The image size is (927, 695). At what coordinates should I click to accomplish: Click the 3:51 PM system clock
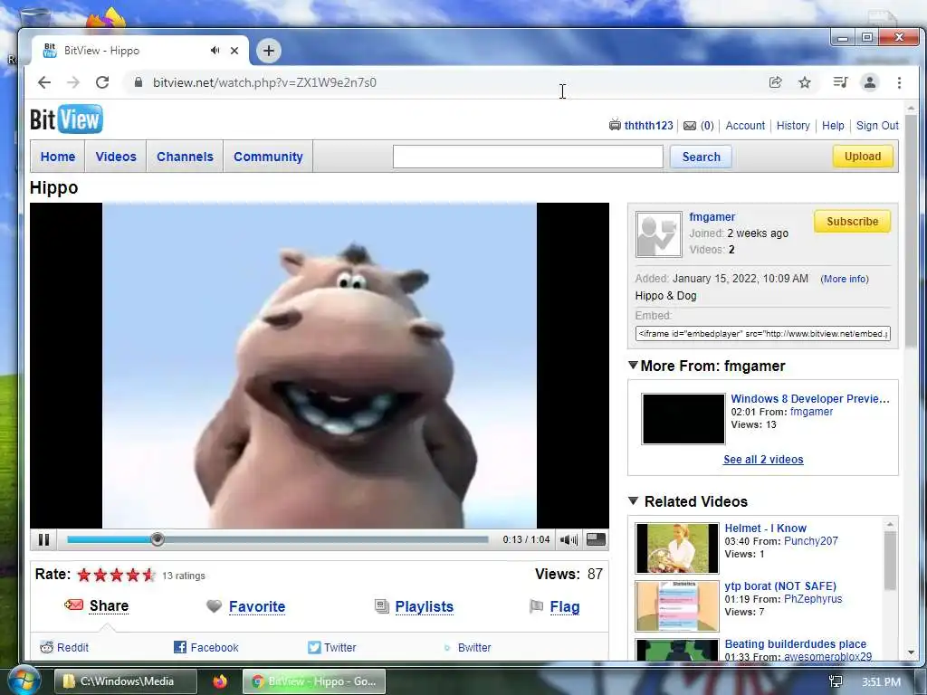pyautogui.click(x=881, y=681)
